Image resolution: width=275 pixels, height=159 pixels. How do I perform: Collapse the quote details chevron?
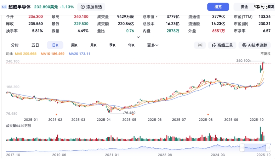(x=138, y=37)
